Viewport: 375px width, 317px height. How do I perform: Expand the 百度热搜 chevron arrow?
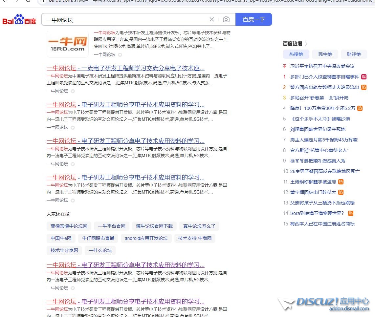click(x=306, y=44)
